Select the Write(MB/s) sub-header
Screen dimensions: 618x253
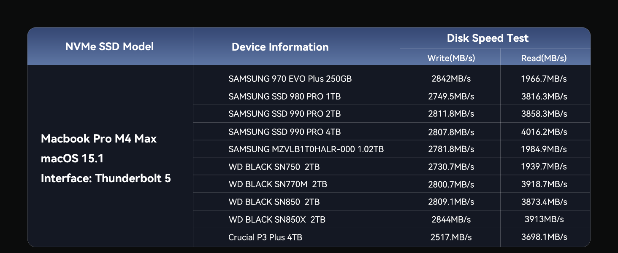(x=451, y=58)
